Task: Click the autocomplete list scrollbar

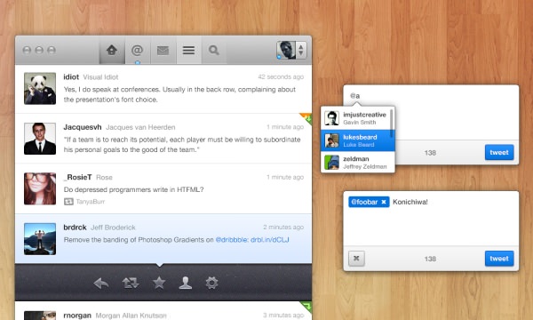Action: (x=392, y=123)
